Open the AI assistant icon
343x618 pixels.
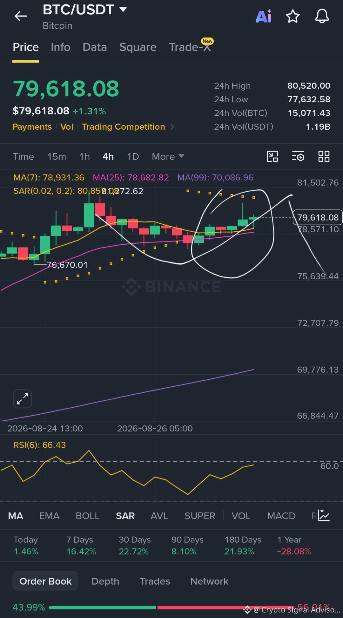[x=264, y=17]
